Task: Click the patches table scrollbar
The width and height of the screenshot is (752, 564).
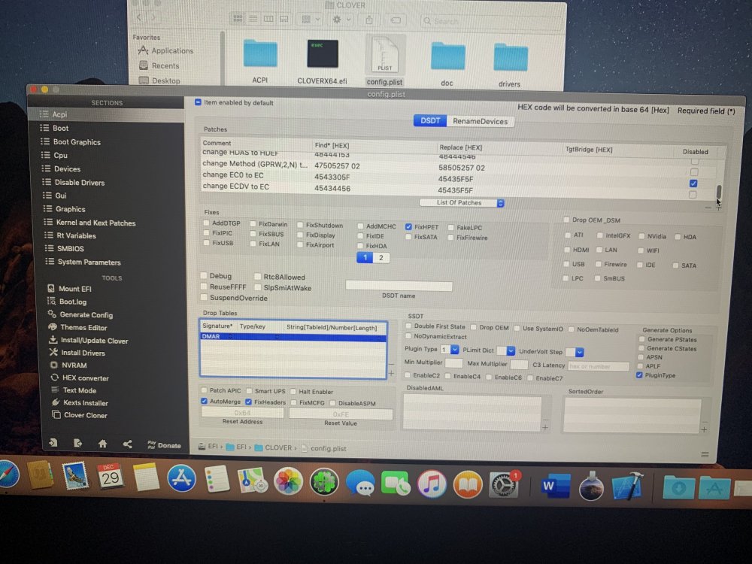Action: [x=719, y=191]
